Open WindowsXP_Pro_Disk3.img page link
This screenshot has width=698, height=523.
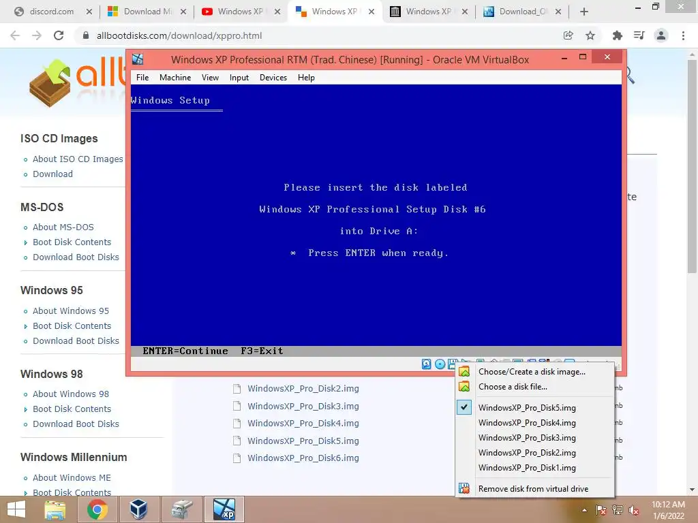(303, 406)
